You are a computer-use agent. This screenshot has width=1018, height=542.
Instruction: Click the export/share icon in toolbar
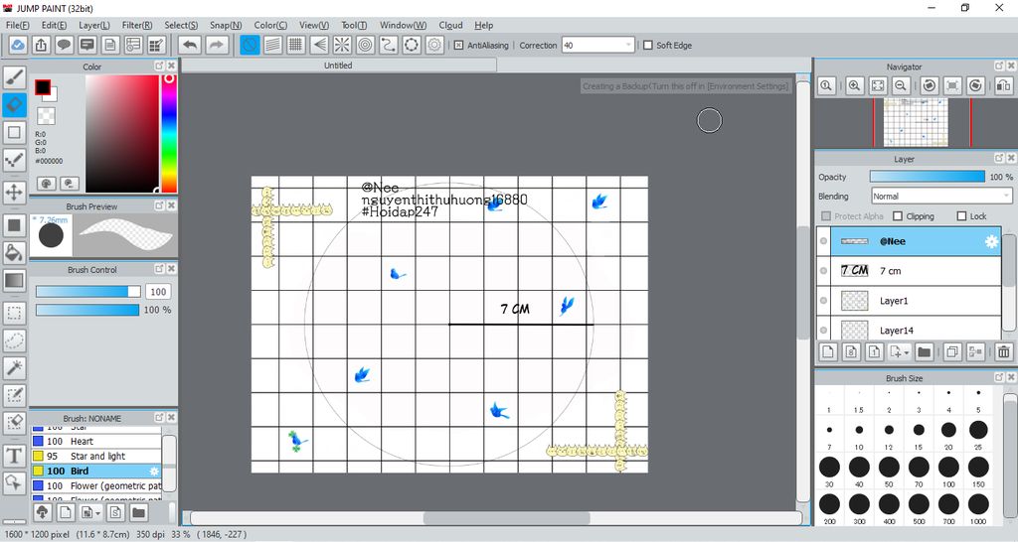click(41, 45)
